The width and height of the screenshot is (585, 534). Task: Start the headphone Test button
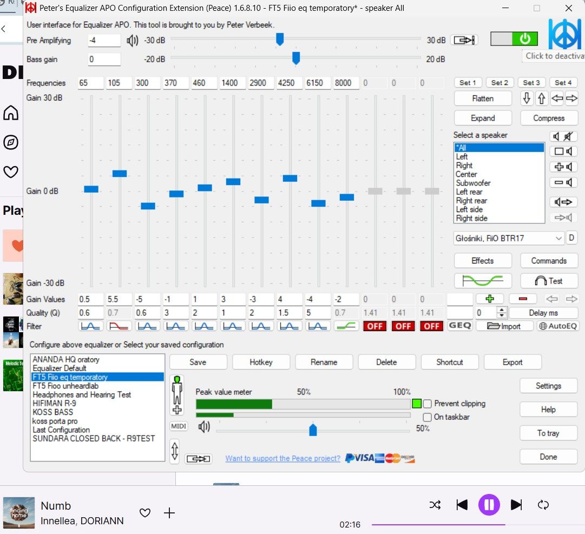point(549,280)
